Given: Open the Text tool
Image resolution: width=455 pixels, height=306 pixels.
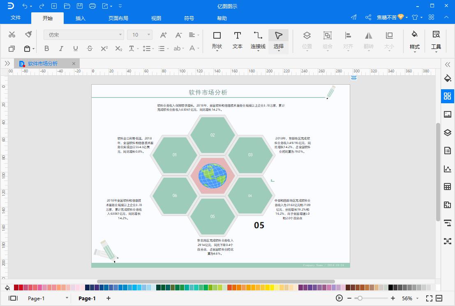Looking at the screenshot, I should pyautogui.click(x=237, y=40).
